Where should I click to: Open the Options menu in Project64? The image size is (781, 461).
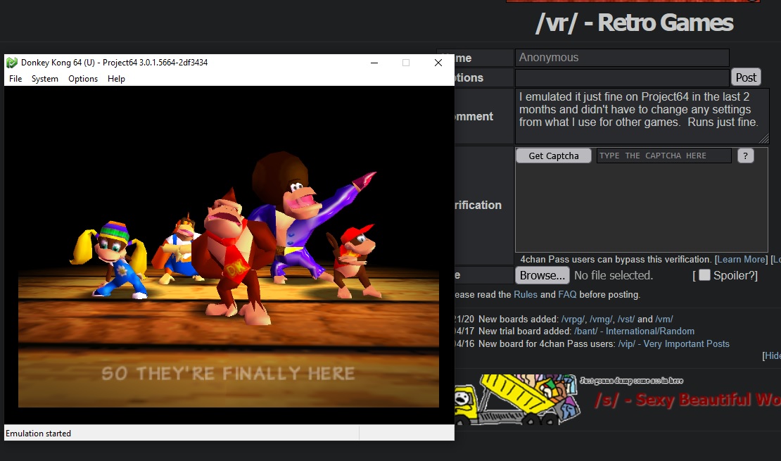point(83,79)
